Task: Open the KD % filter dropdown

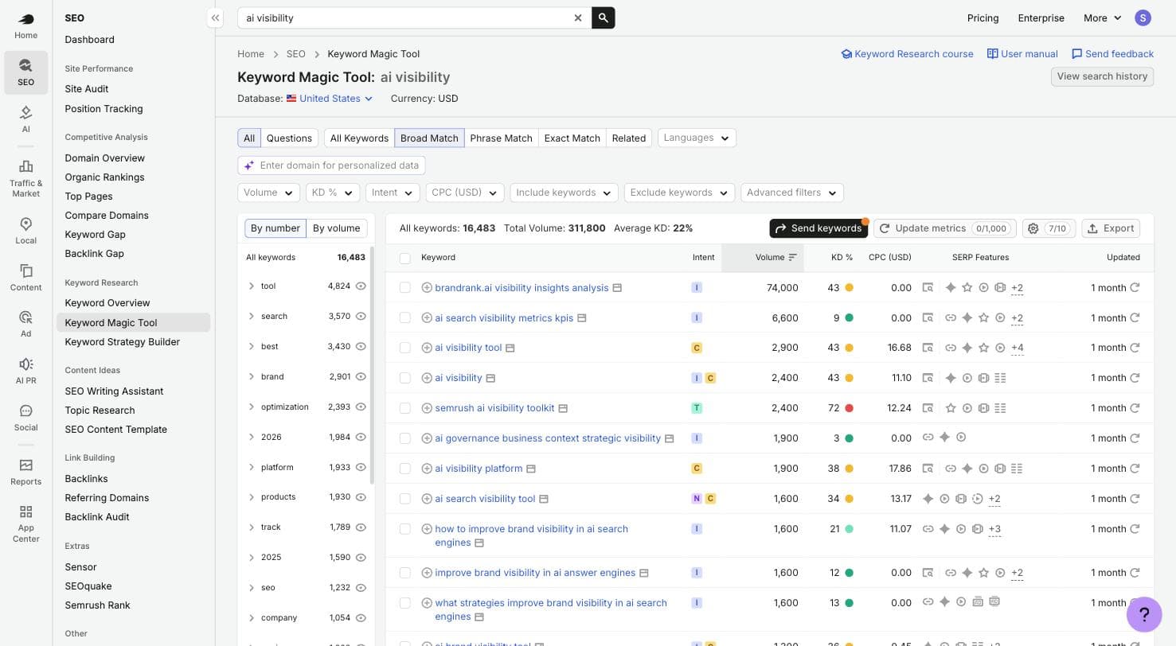Action: click(x=332, y=193)
